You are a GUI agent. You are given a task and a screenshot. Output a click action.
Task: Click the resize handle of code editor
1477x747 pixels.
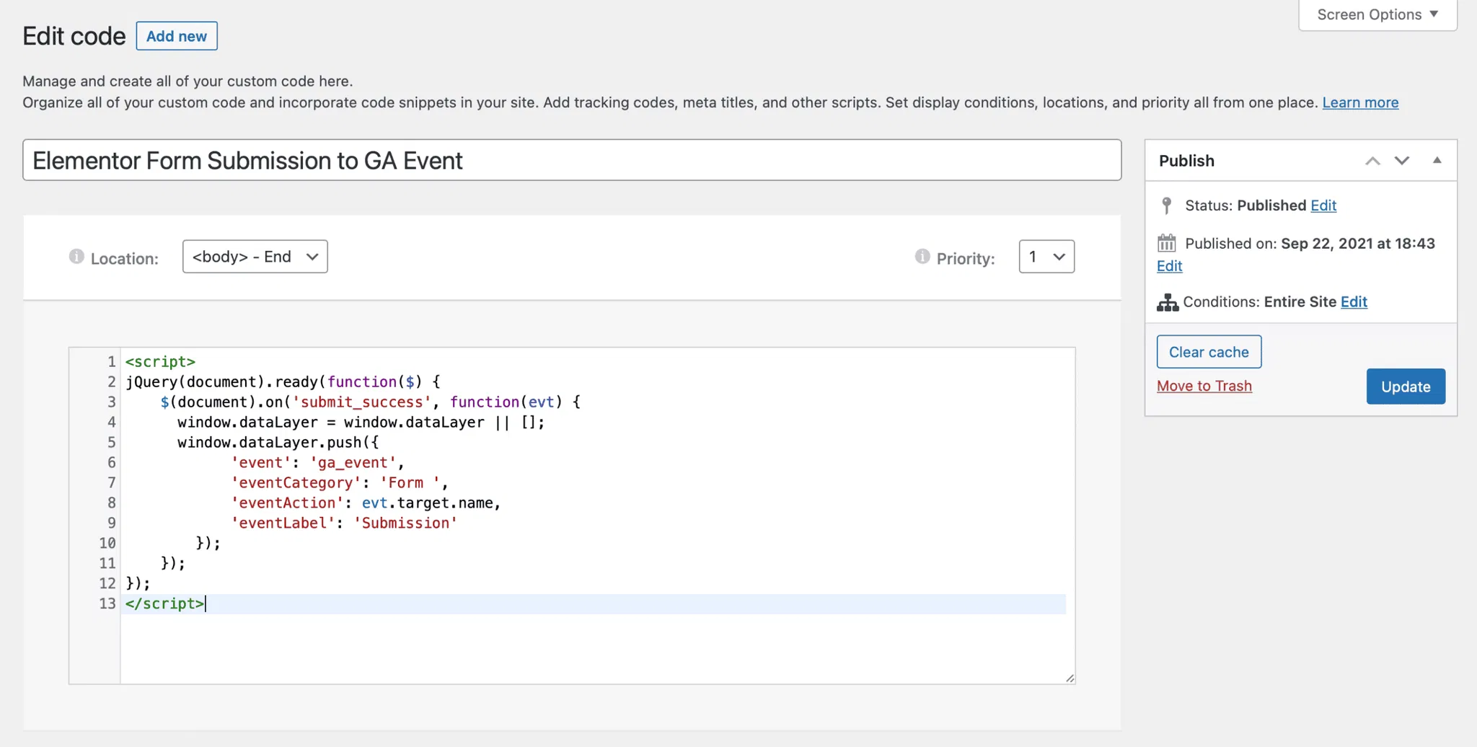(1070, 678)
